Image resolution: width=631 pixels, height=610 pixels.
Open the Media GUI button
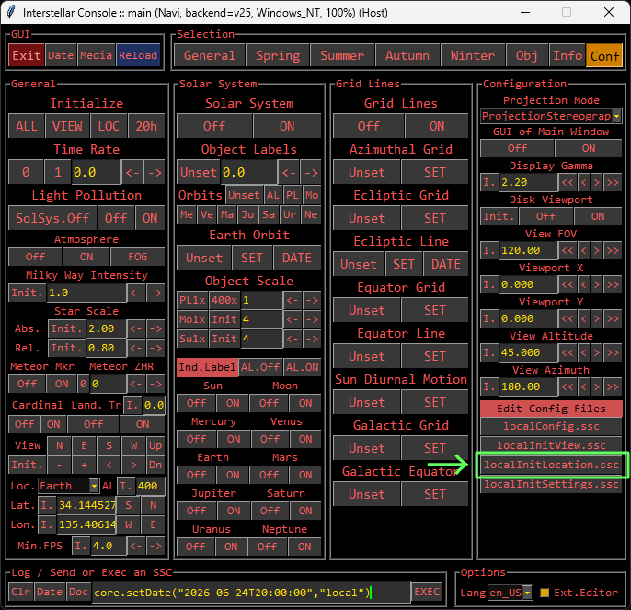point(96,55)
